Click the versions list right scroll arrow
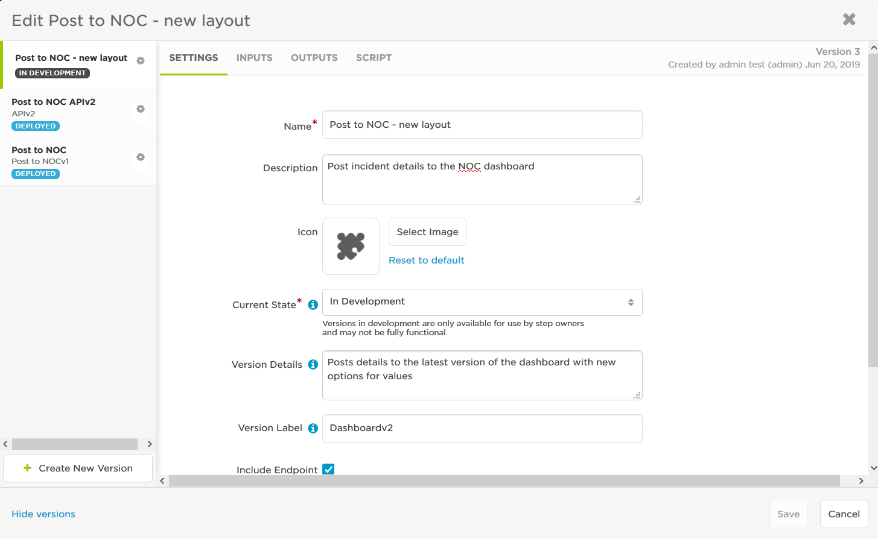This screenshot has width=878, height=539. tap(150, 444)
